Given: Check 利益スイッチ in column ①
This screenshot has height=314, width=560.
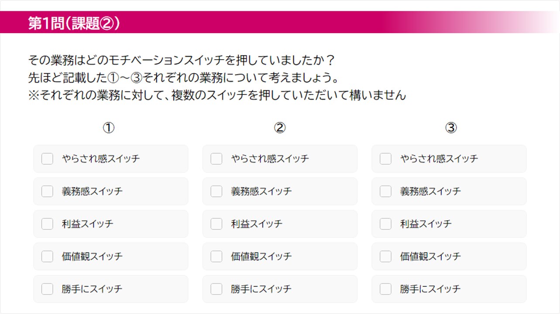Looking at the screenshot, I should click(x=47, y=224).
